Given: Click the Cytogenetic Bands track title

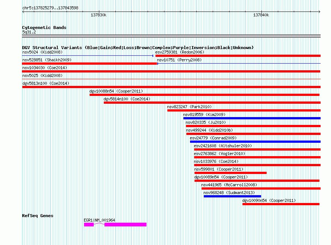Looking at the screenshot, I should (44, 28).
